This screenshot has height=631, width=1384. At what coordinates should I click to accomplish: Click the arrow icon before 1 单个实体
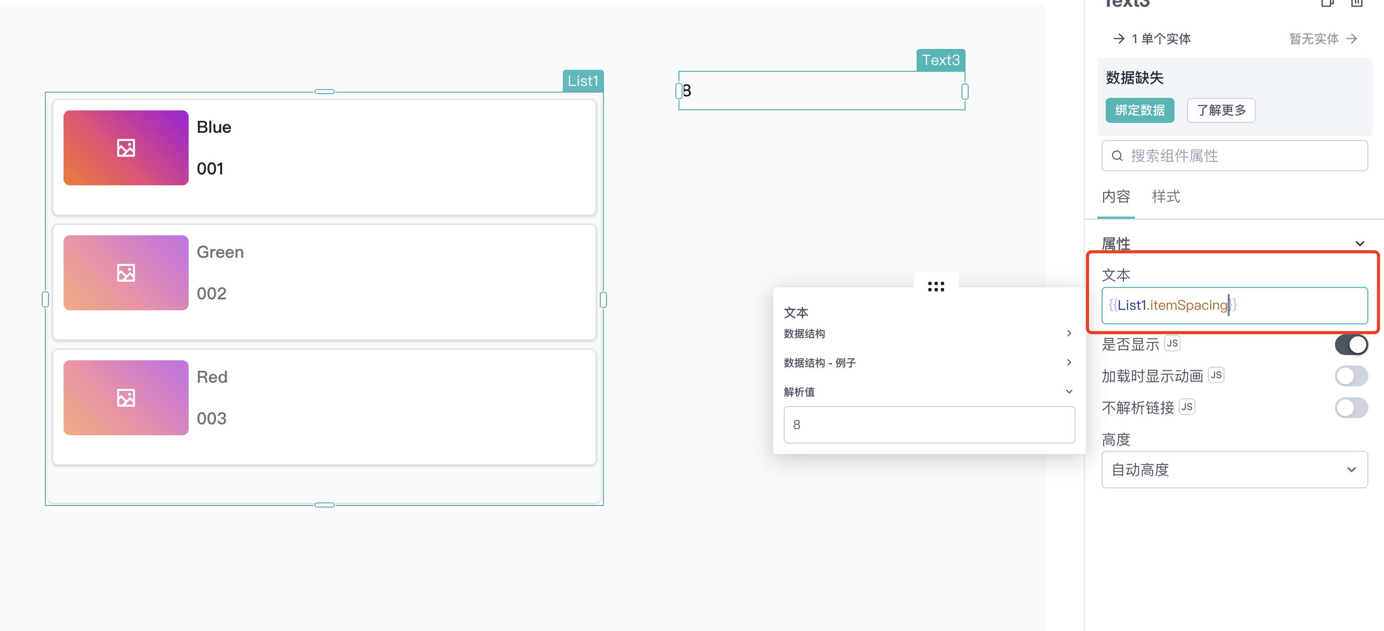tap(1119, 39)
